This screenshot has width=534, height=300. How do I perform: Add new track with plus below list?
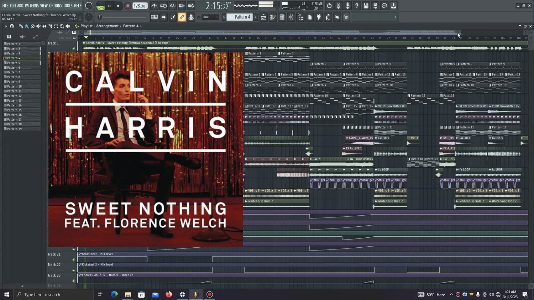click(22, 286)
